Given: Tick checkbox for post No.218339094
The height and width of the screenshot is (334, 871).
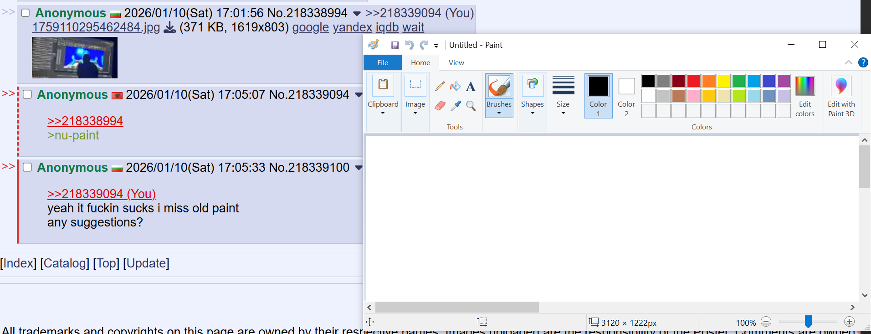Looking at the screenshot, I should click(x=27, y=94).
